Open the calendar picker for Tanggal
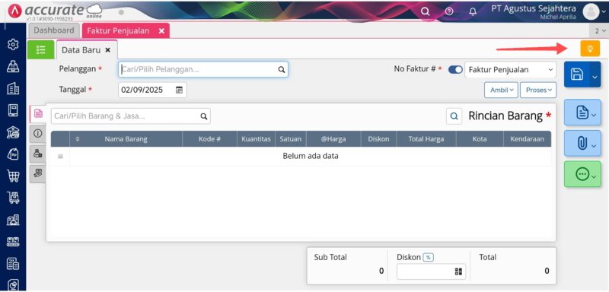The height and width of the screenshot is (292, 609). click(179, 90)
